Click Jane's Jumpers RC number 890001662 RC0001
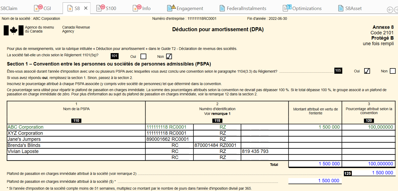This screenshot has height=191, width=398. 169,139
